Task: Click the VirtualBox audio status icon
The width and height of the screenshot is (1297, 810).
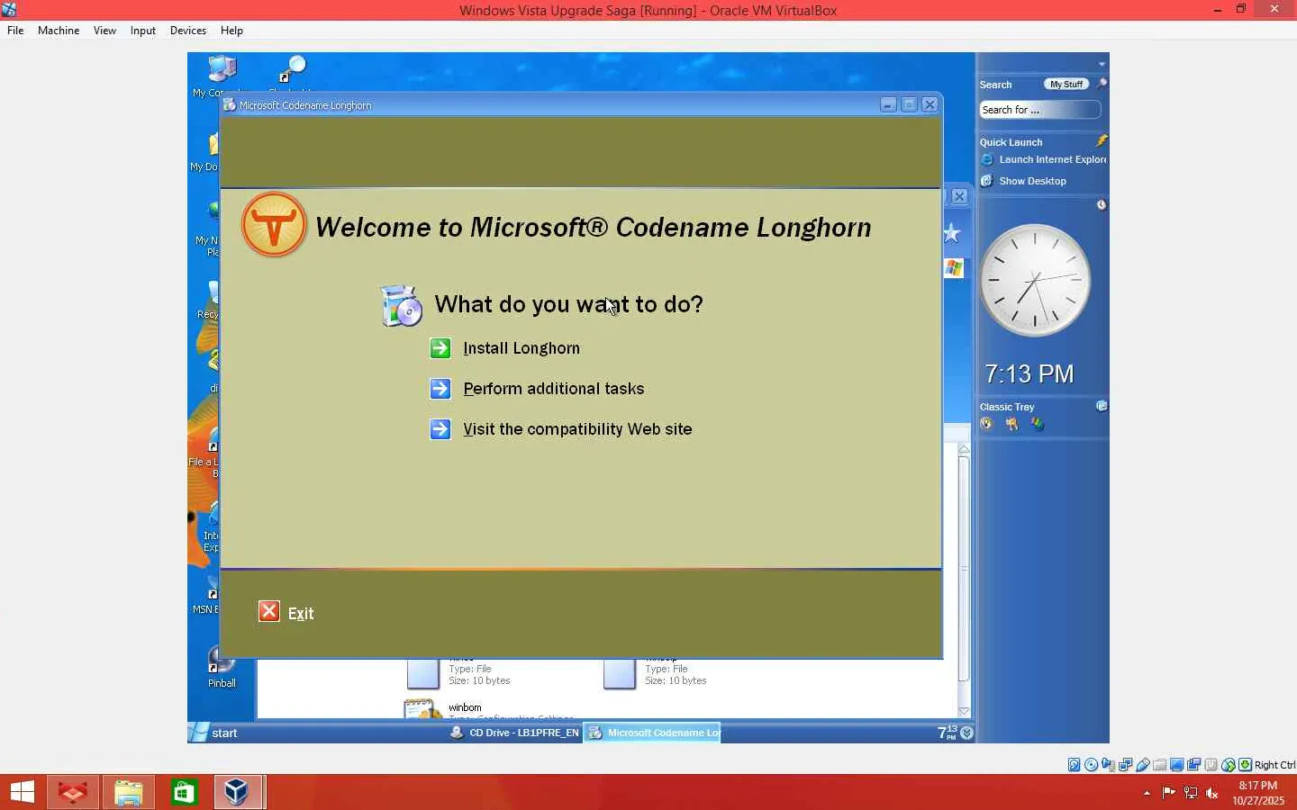Action: (x=1109, y=765)
